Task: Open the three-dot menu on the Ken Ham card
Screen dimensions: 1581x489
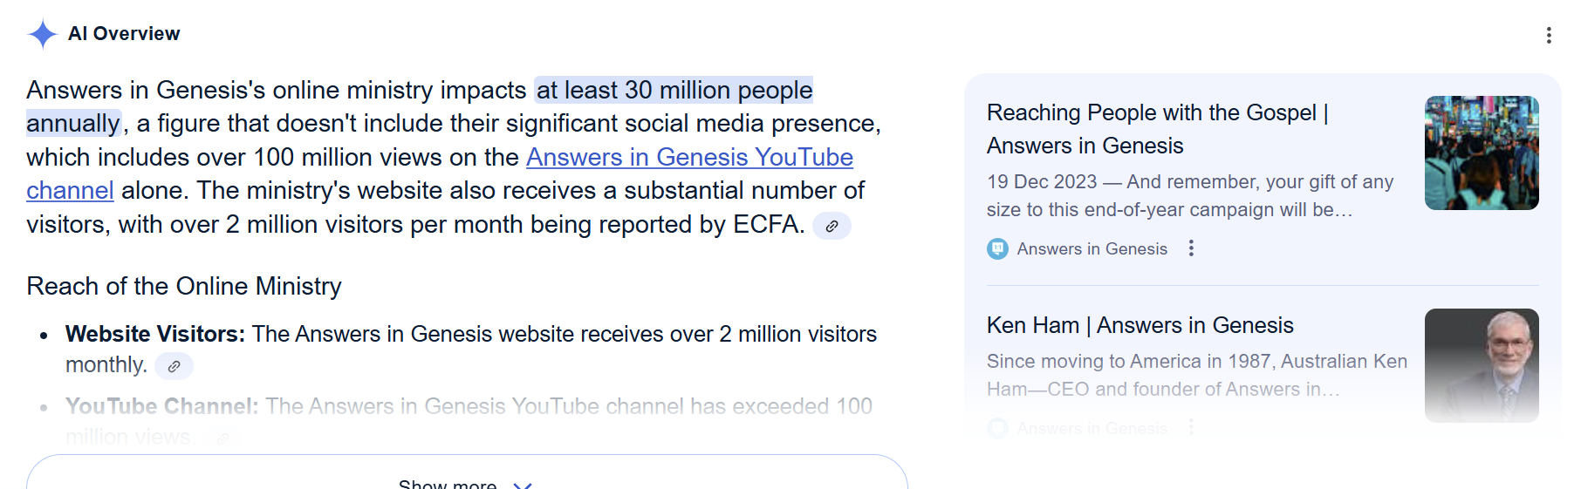Action: coord(1191,428)
